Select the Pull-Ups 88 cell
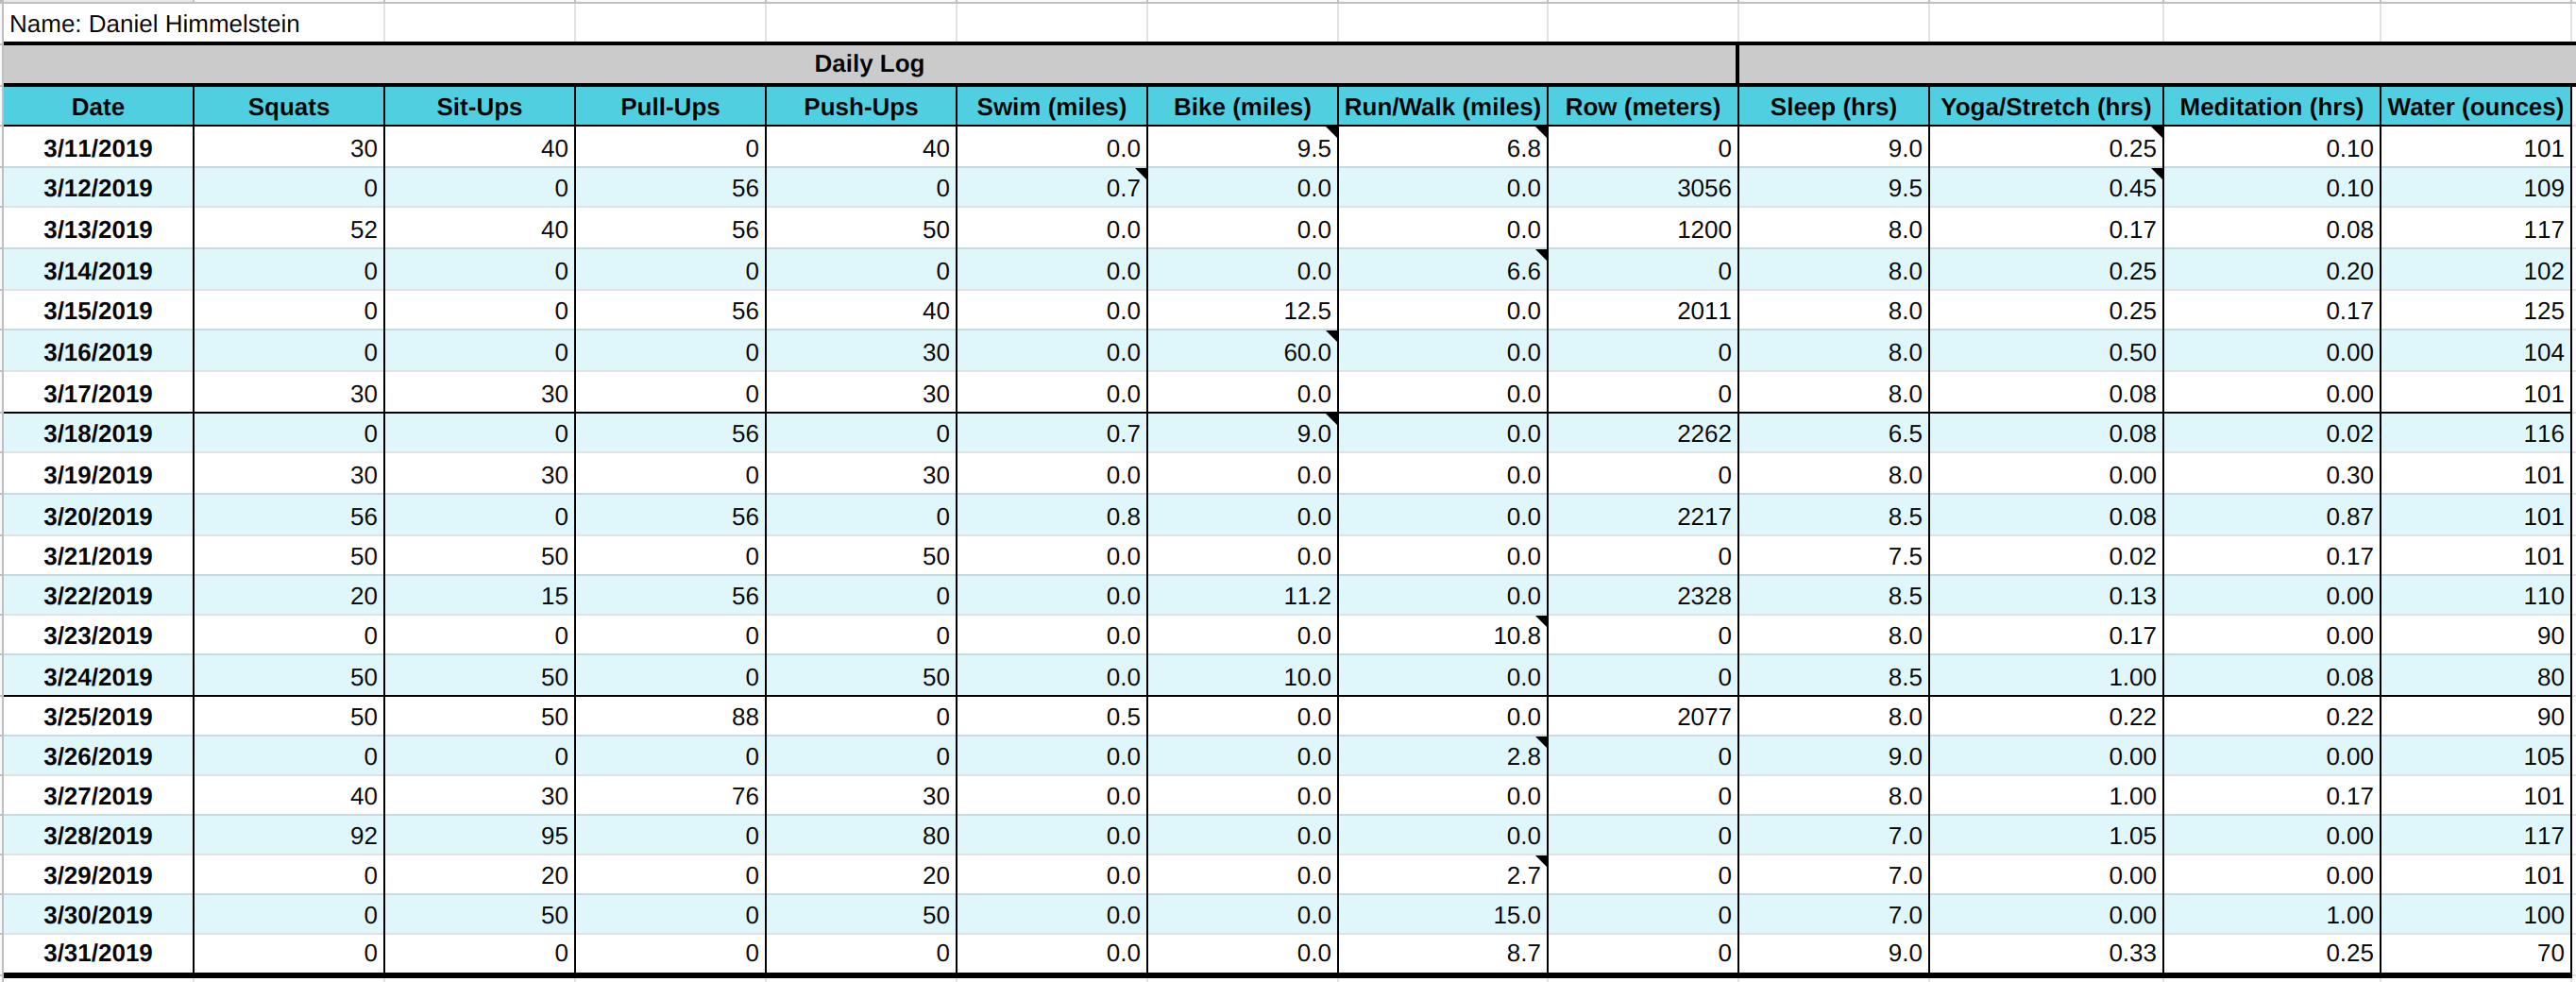 [x=669, y=716]
